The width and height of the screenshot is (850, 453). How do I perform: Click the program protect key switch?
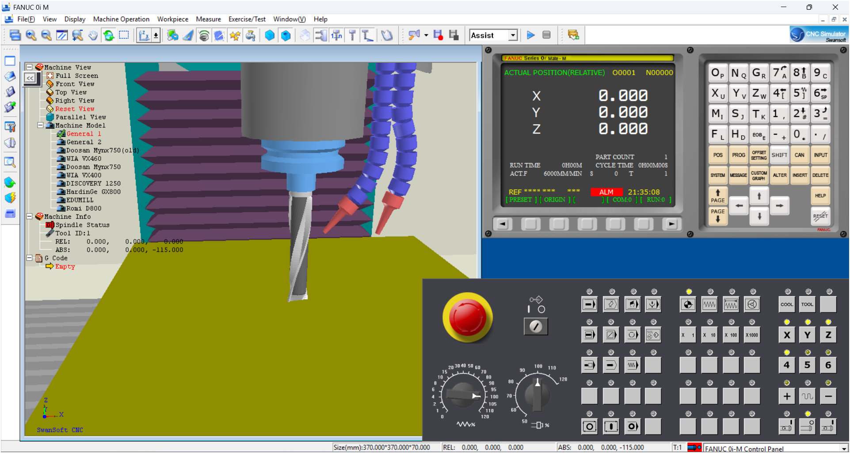(x=536, y=327)
